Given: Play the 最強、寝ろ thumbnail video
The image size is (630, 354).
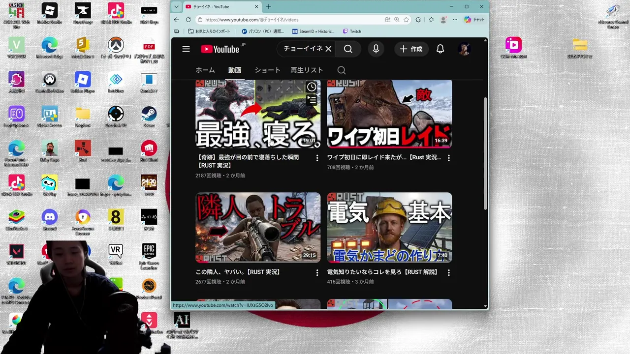Looking at the screenshot, I should [x=258, y=114].
